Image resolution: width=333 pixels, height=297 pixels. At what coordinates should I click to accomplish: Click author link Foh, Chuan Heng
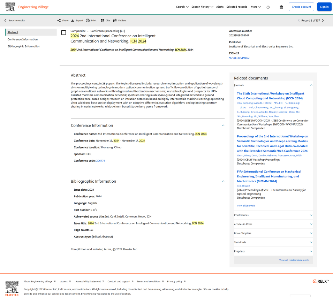point(259,107)
